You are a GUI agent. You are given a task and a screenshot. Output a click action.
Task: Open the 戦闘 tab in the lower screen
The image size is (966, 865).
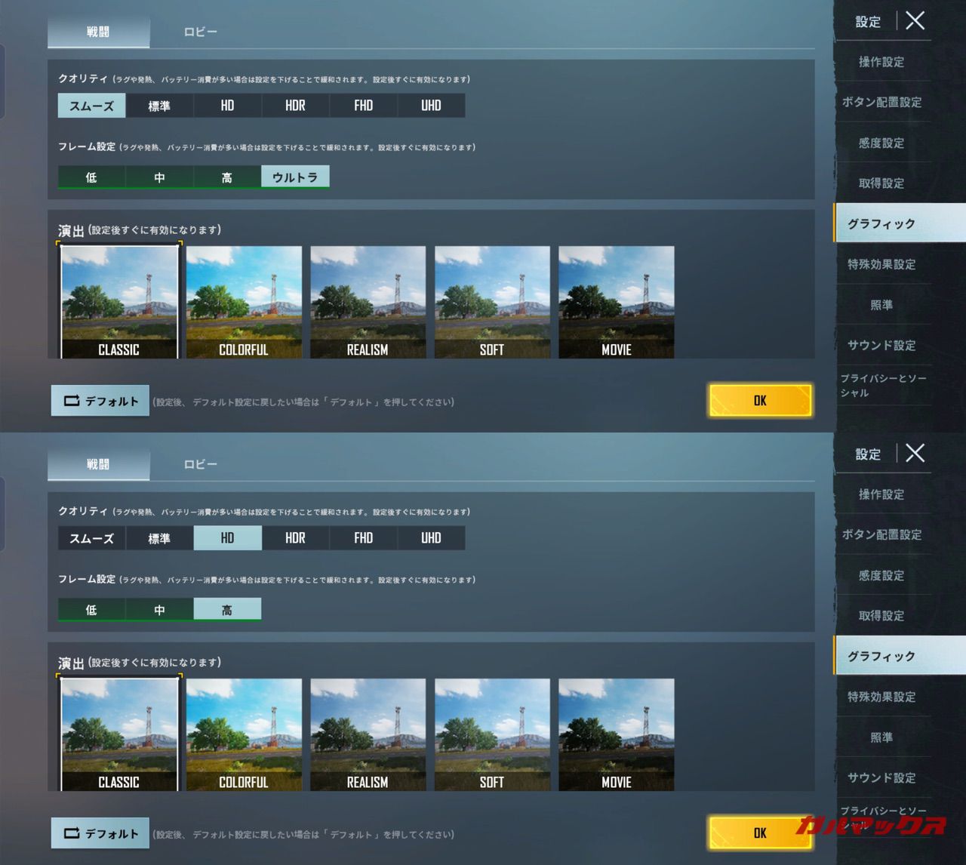click(98, 464)
